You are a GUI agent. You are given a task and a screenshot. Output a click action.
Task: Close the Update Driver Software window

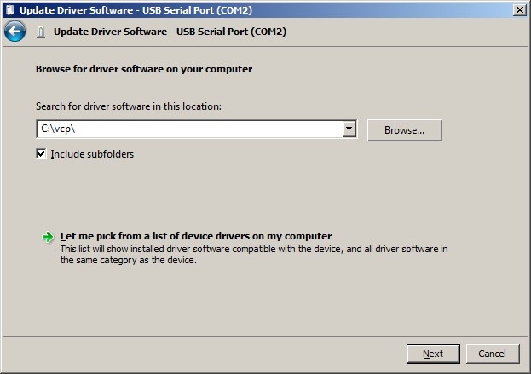519,9
